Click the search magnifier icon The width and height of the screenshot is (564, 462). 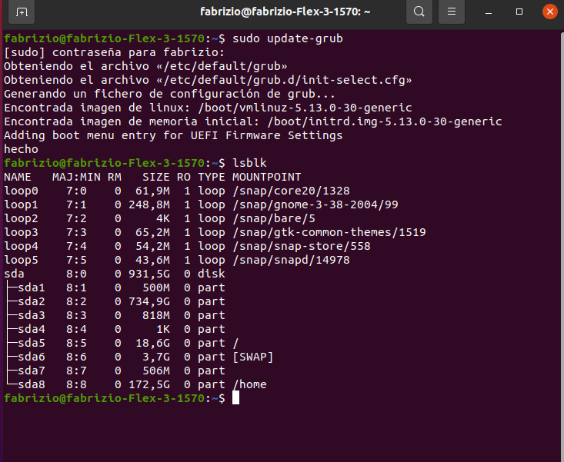[419, 12]
